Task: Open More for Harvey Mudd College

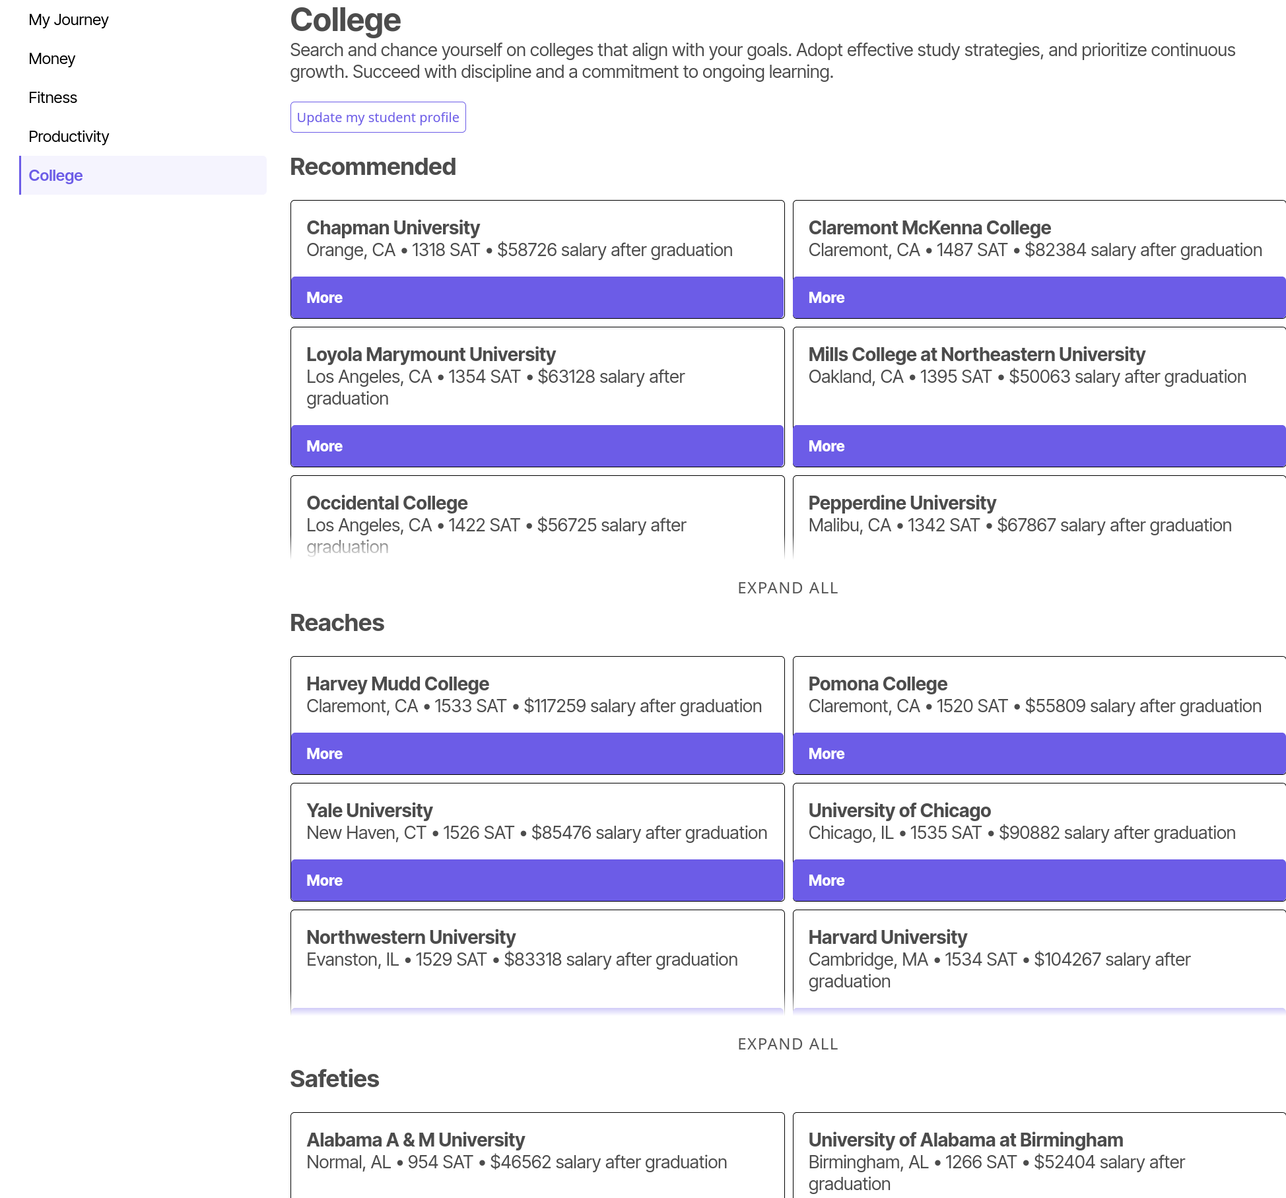Action: 537,754
